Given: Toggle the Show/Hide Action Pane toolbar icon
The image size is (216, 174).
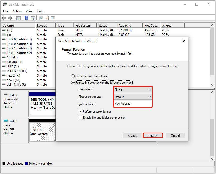Looking at the screenshot, I should (x=32, y=18).
